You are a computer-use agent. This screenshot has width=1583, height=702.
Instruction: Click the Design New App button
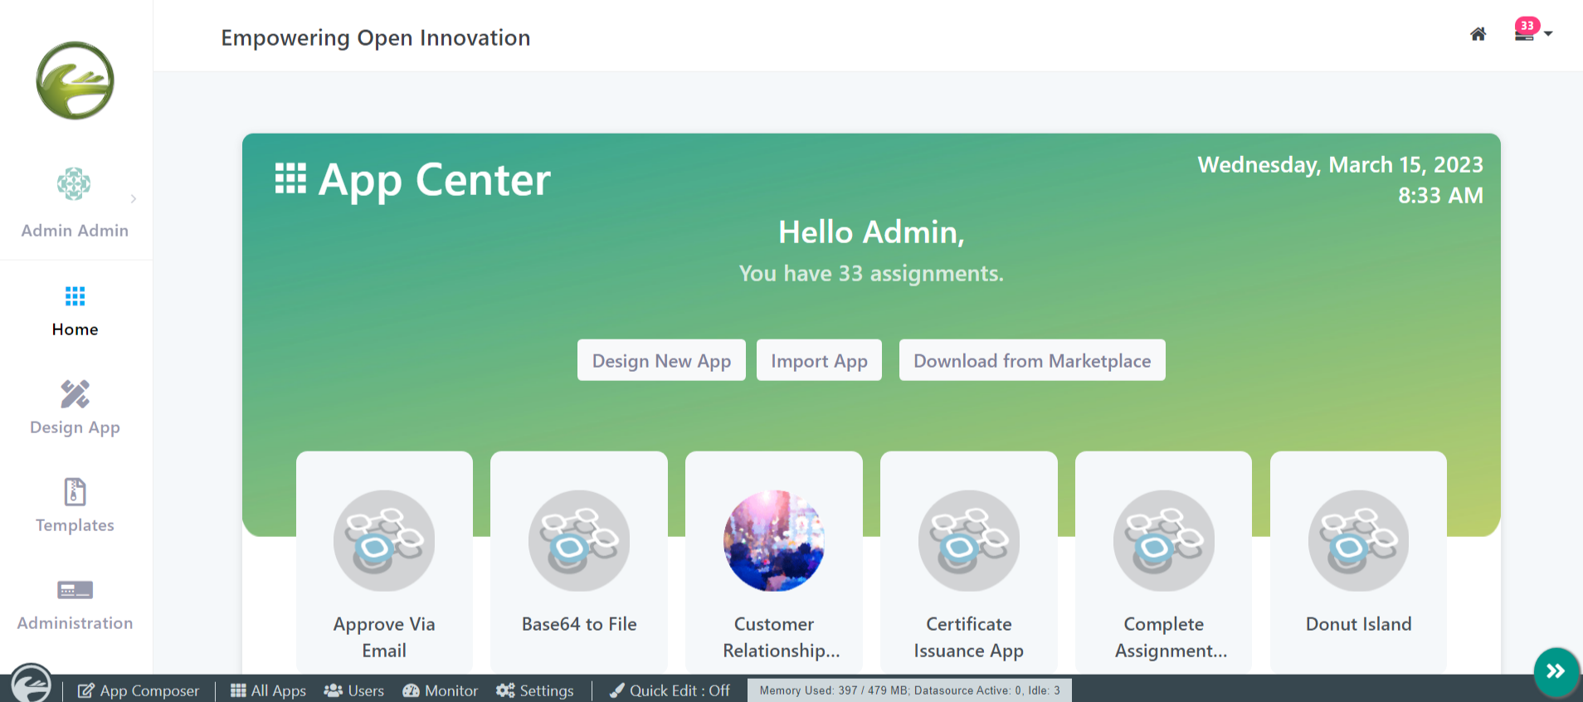pyautogui.click(x=661, y=360)
